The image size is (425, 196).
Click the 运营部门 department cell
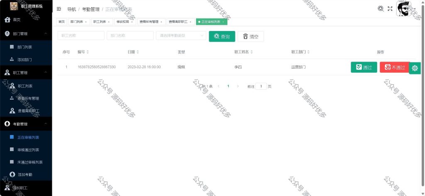[x=298, y=67]
